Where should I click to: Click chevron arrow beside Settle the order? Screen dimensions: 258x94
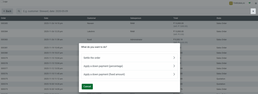174,58
